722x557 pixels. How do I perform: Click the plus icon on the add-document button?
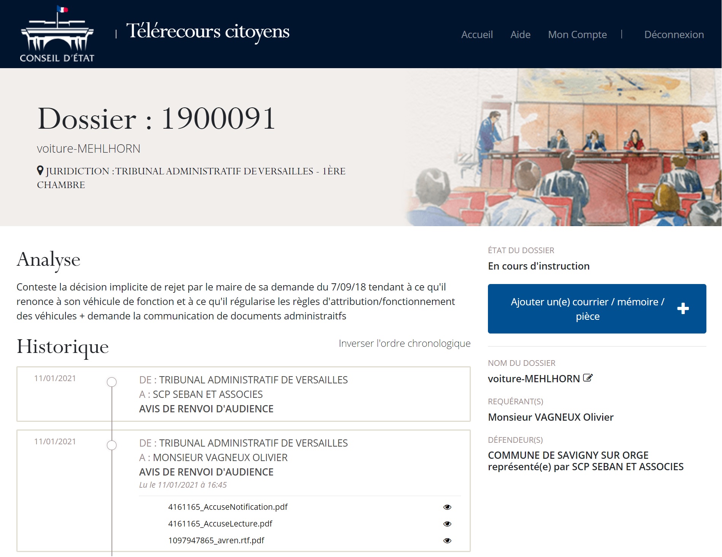[683, 309]
